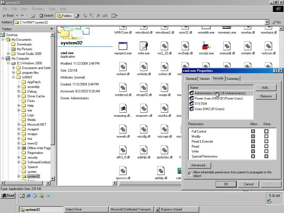Viewport: 284px width, 213px height.
Task: Check Deny for Read & Execute
Action: 266,141
